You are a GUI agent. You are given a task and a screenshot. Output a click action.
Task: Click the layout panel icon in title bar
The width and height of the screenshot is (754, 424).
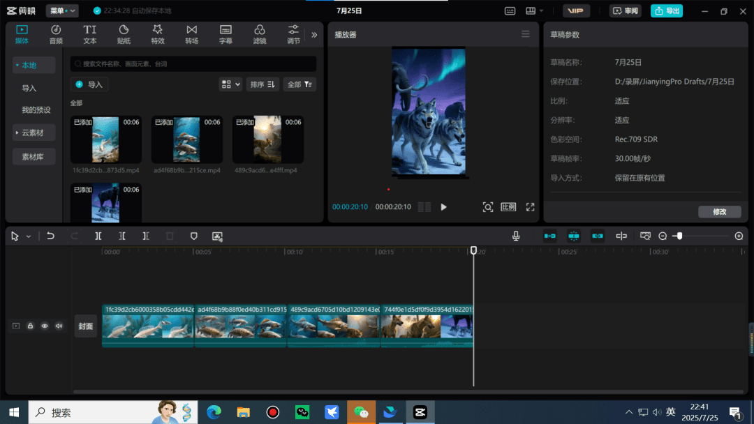[x=531, y=10]
